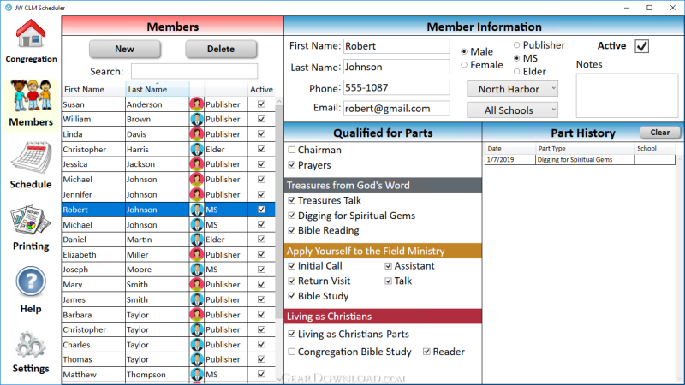Open the All Schools dropdown

(512, 110)
